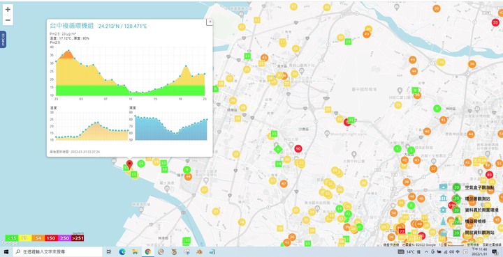Click the traffic cone maintenance legend icon
Screen dimensions: 503x257
tap(444, 221)
